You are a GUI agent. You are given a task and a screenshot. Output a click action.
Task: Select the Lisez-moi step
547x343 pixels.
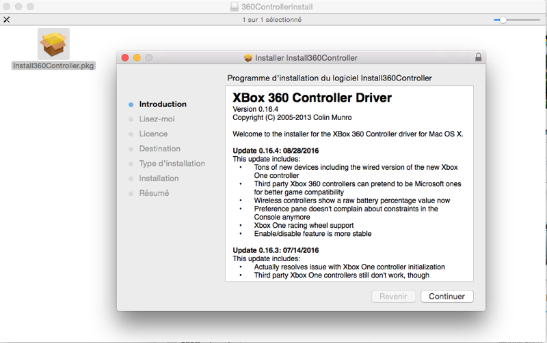pyautogui.click(x=157, y=119)
